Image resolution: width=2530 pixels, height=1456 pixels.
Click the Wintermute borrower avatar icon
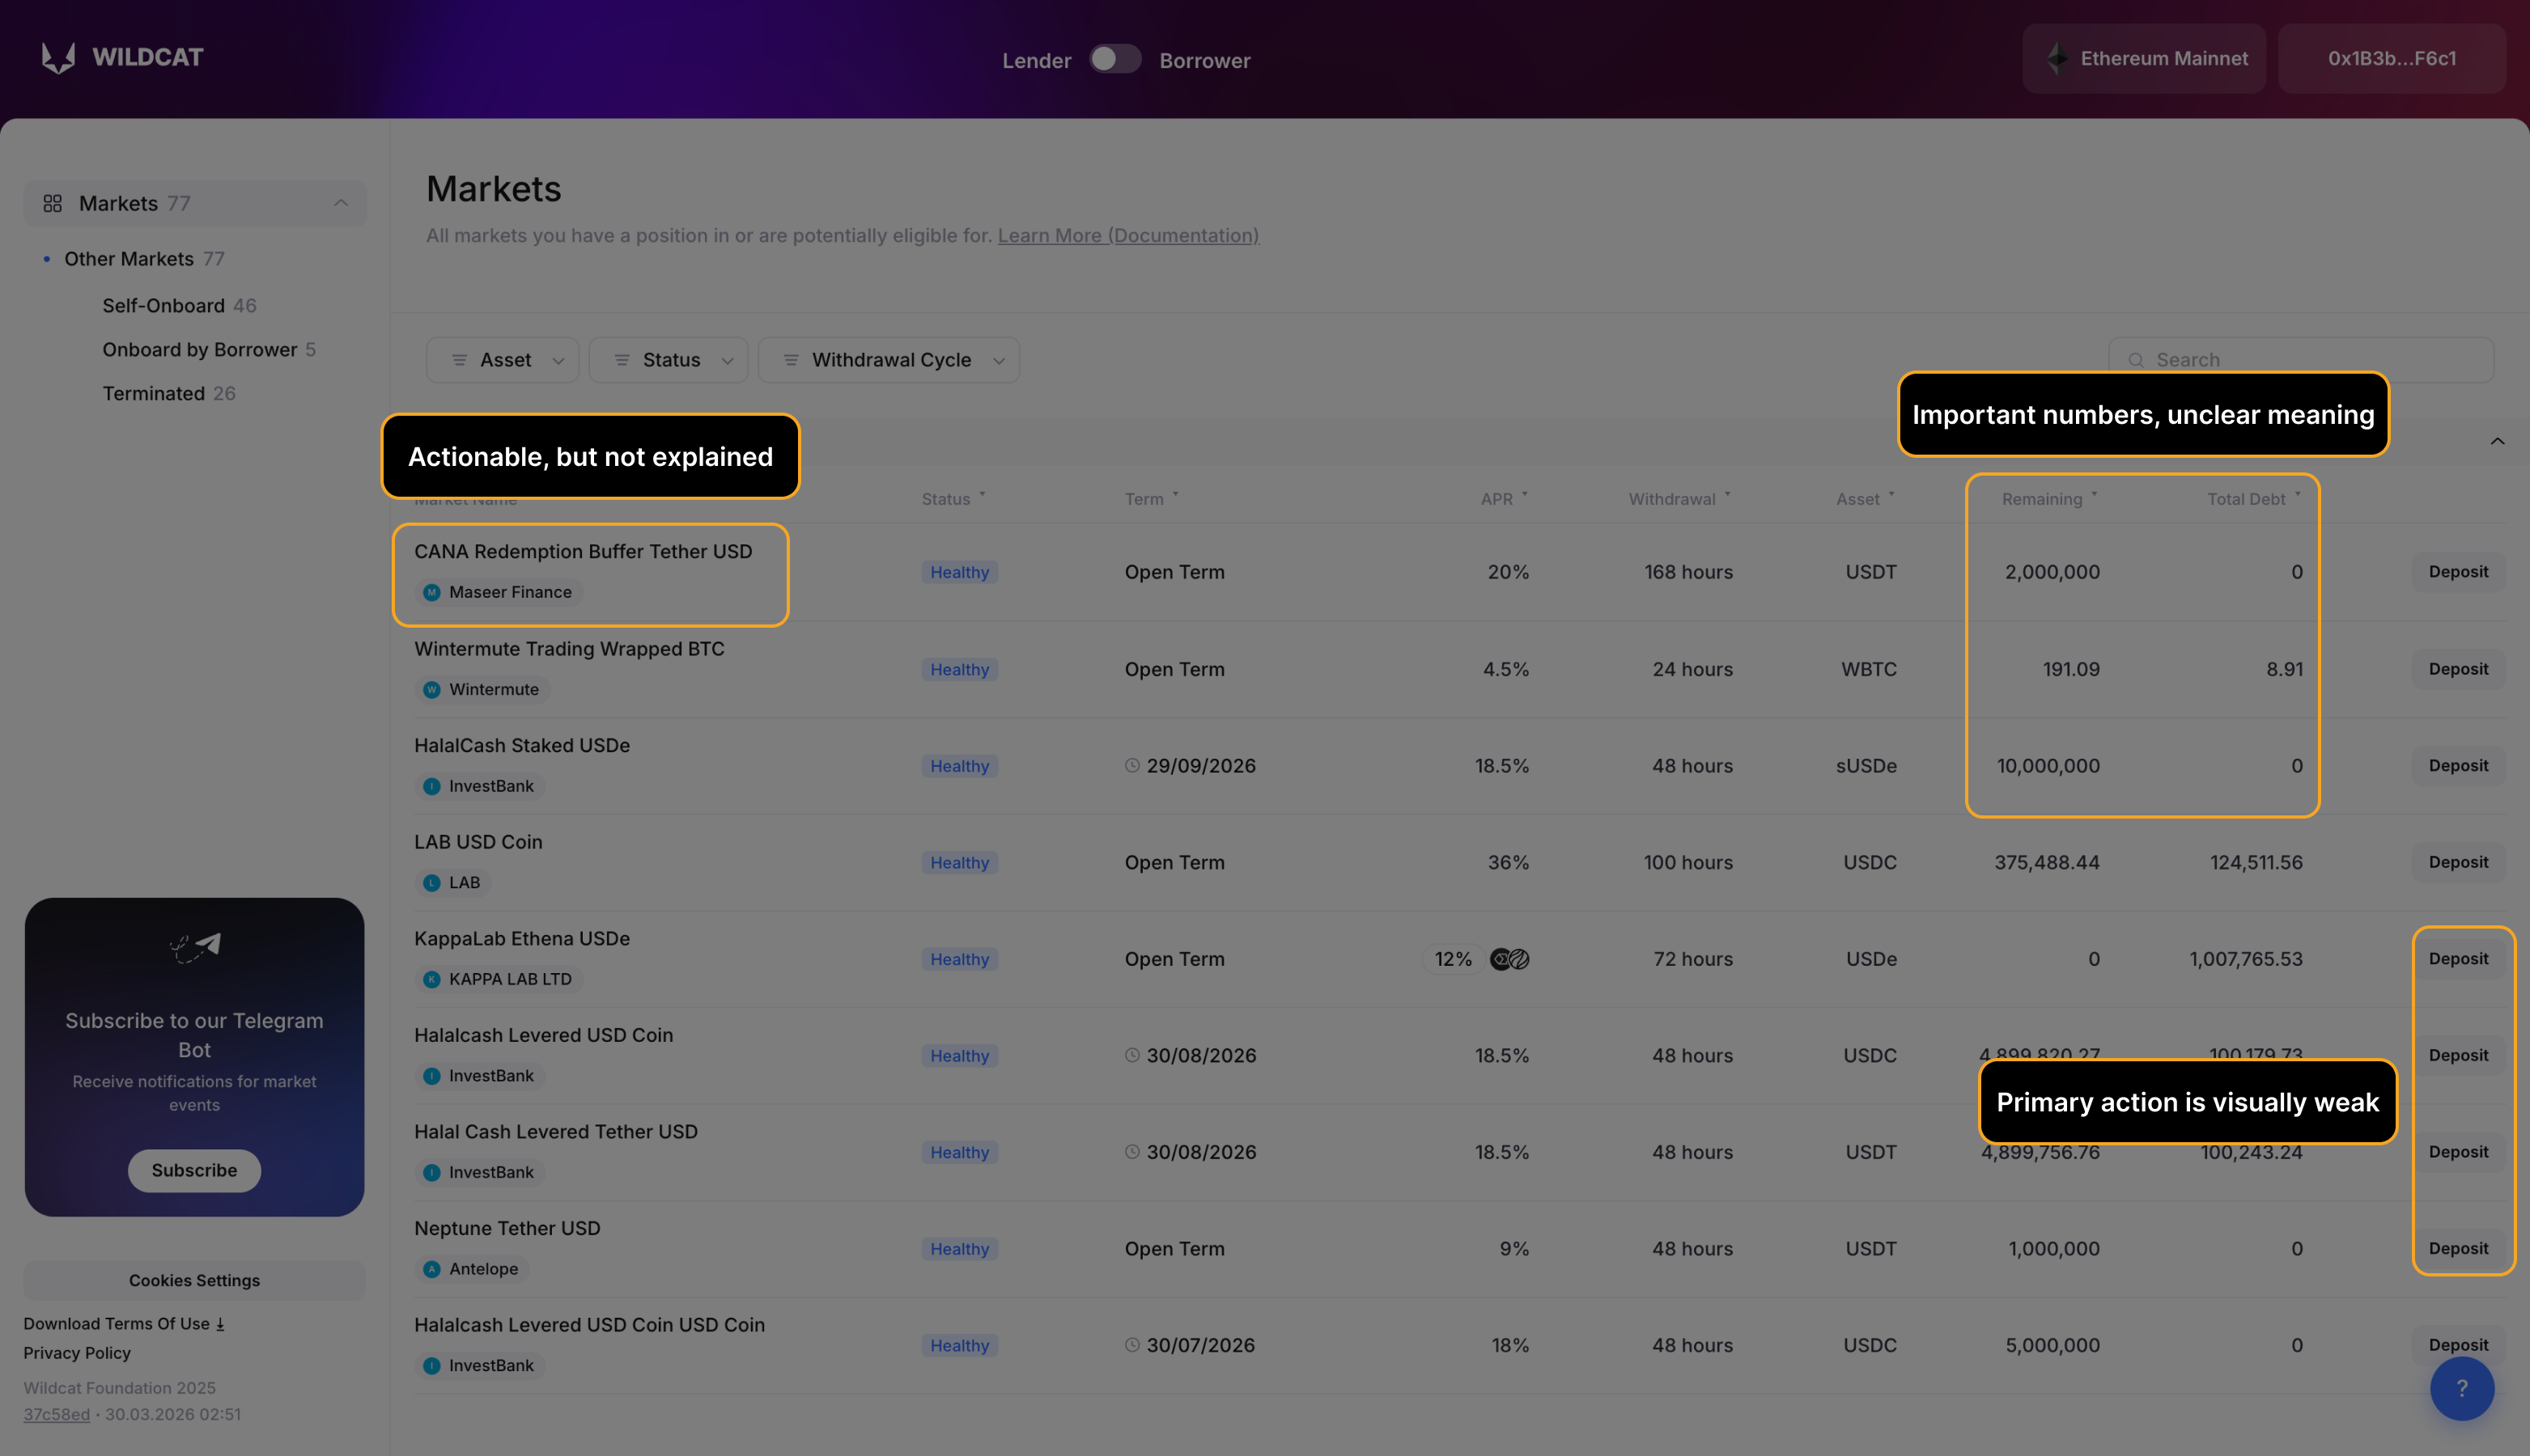pos(432,689)
